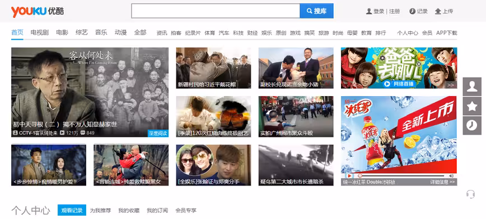Click the search box input field
This screenshot has height=219, width=486.
pyautogui.click(x=216, y=11)
